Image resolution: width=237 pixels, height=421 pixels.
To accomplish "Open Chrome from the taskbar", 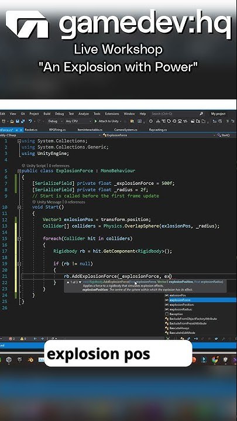I will point(215,360).
